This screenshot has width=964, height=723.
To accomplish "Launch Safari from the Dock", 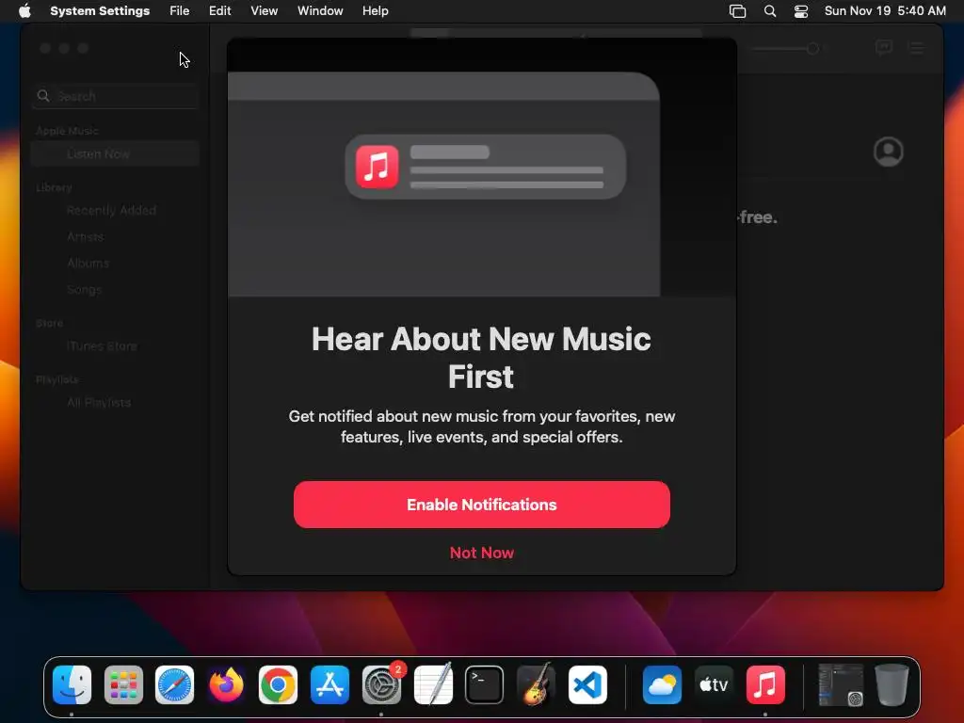I will pyautogui.click(x=174, y=685).
